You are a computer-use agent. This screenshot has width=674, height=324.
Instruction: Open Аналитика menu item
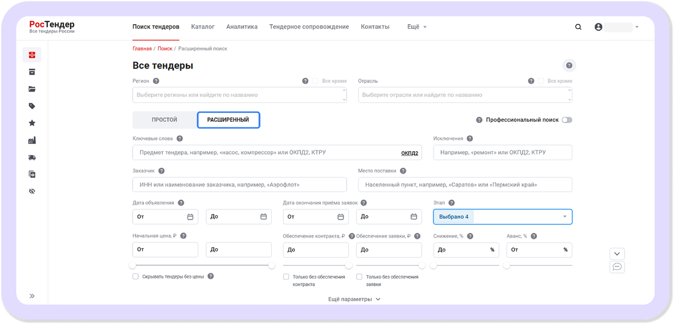(x=242, y=26)
